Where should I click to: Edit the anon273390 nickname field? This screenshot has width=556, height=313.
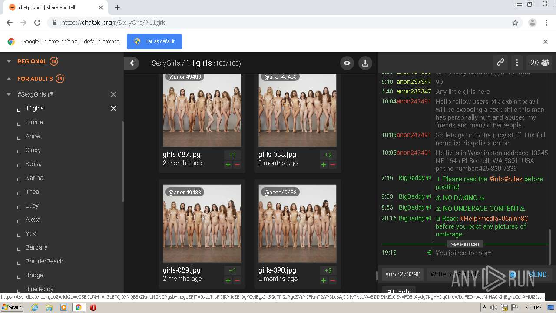403,274
